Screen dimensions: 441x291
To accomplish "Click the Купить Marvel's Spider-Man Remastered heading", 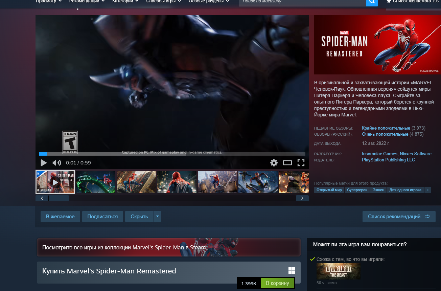I will click(109, 271).
